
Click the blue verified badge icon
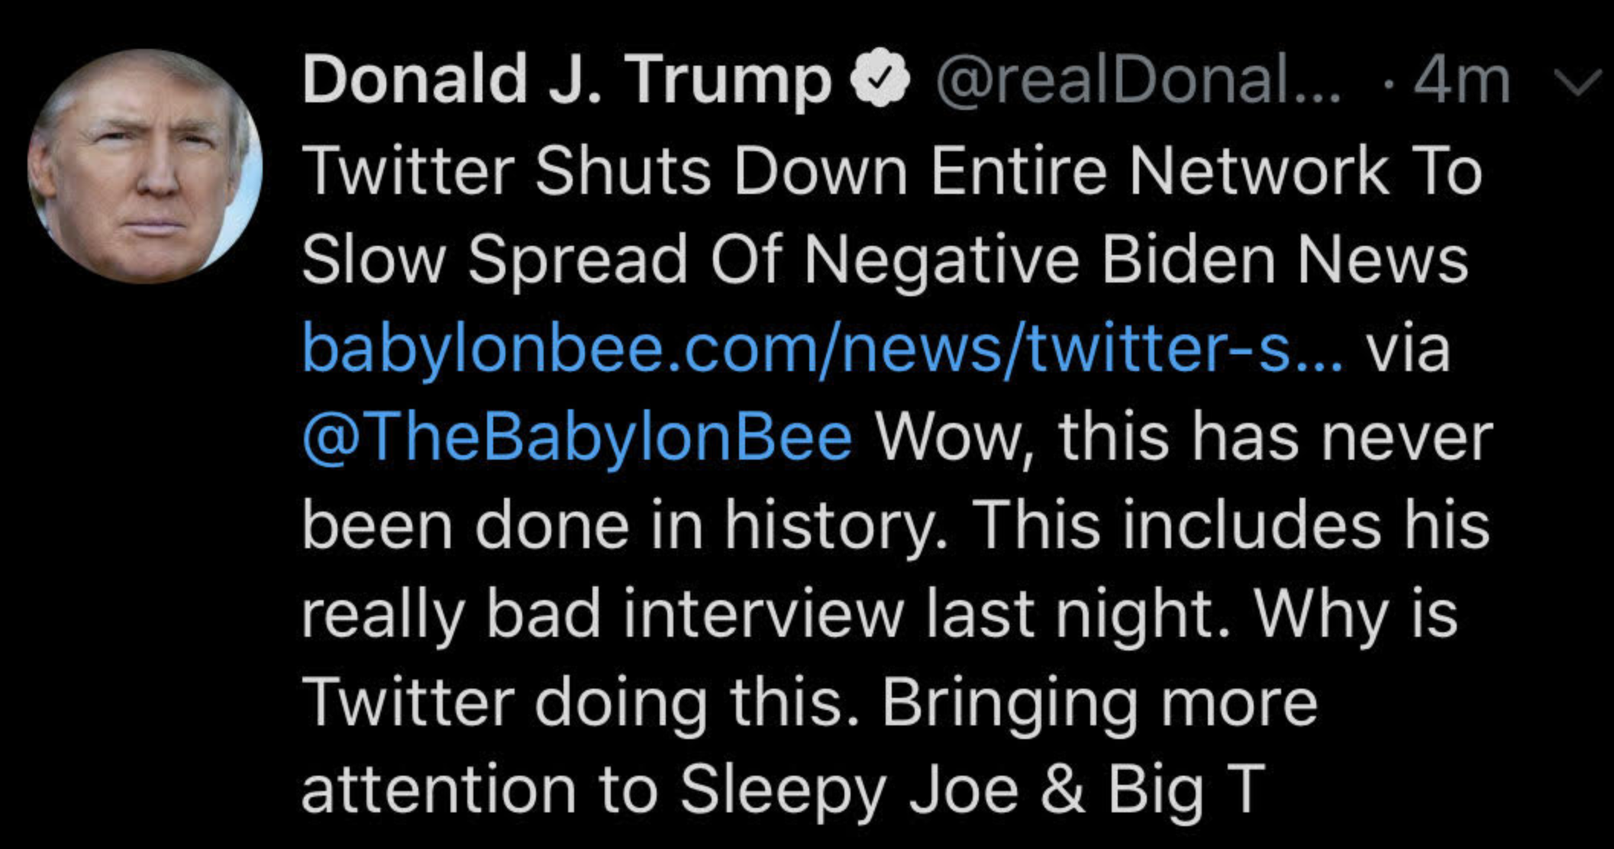[x=880, y=79]
